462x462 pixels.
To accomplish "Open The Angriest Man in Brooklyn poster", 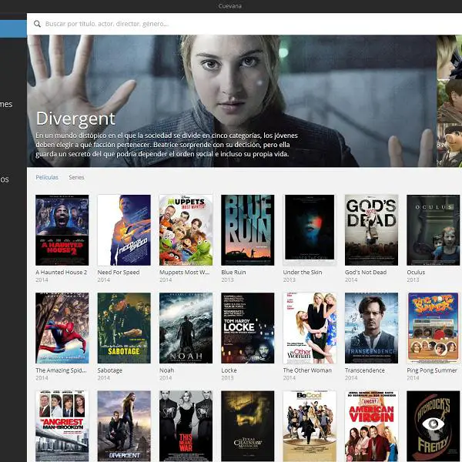I will (62, 426).
